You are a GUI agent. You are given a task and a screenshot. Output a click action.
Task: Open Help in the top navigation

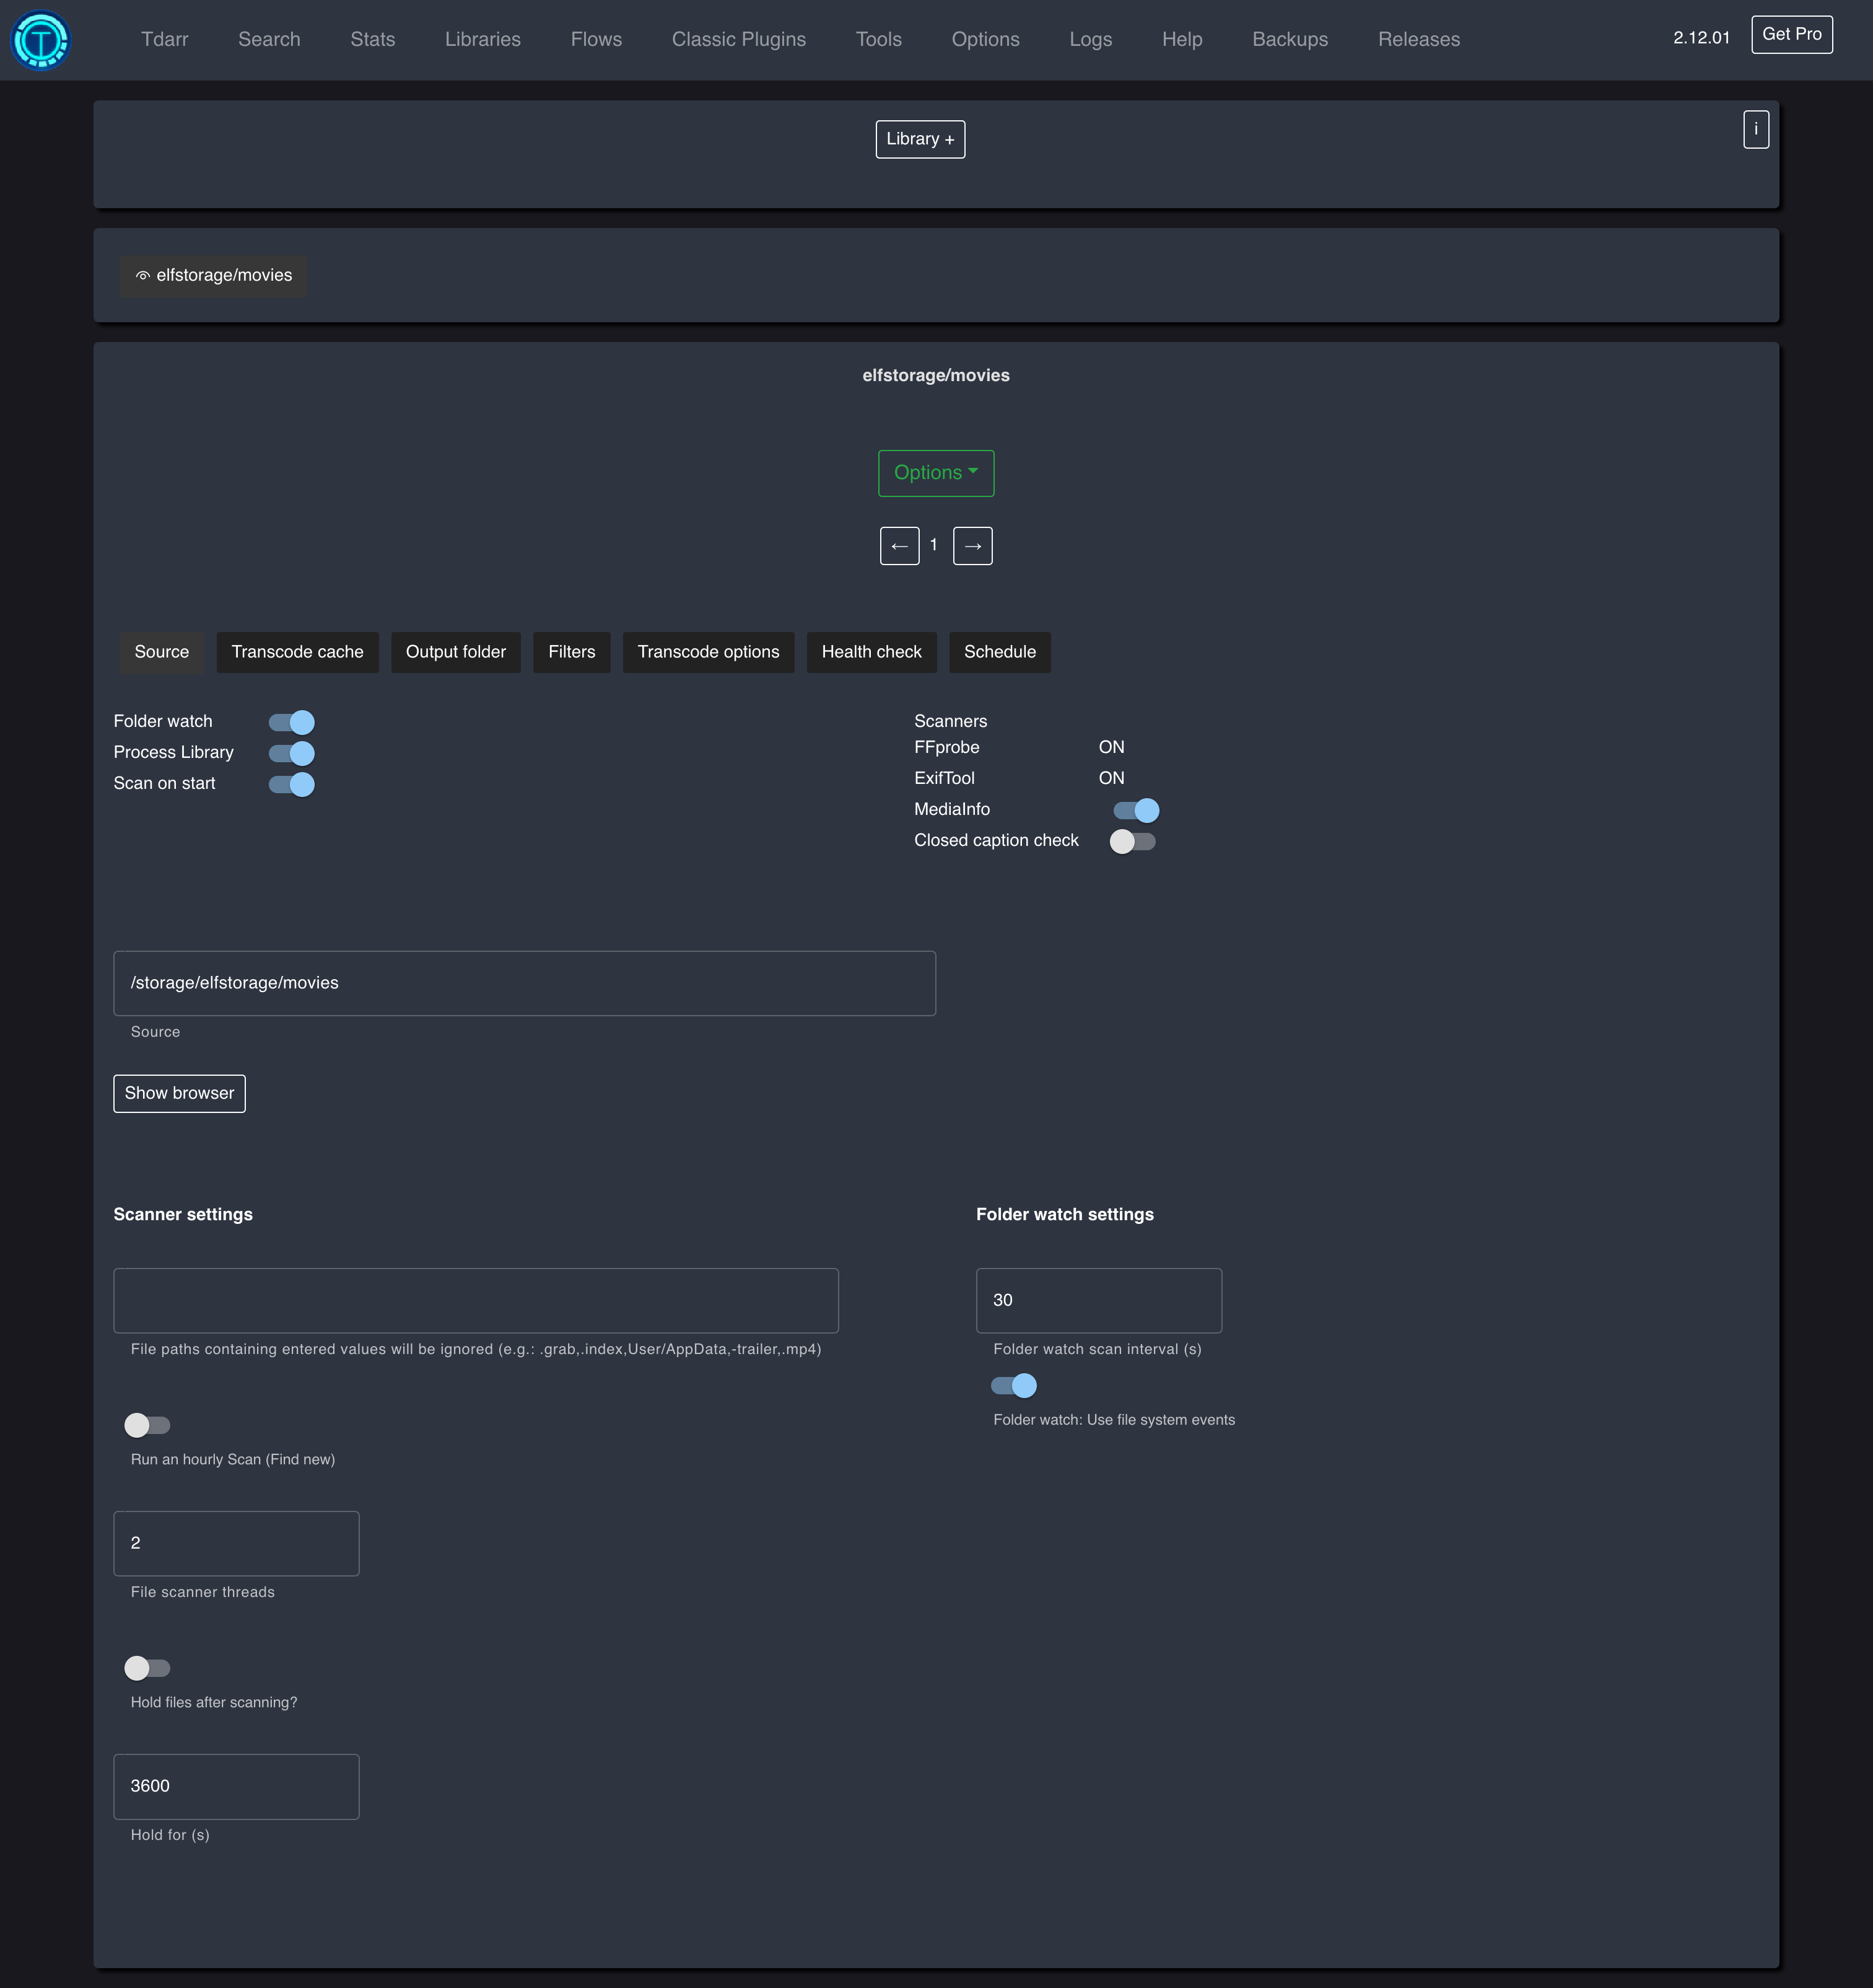click(x=1182, y=39)
